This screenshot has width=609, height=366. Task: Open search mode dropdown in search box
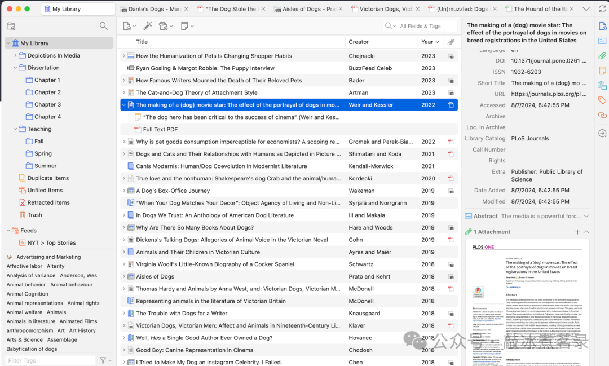click(390, 26)
